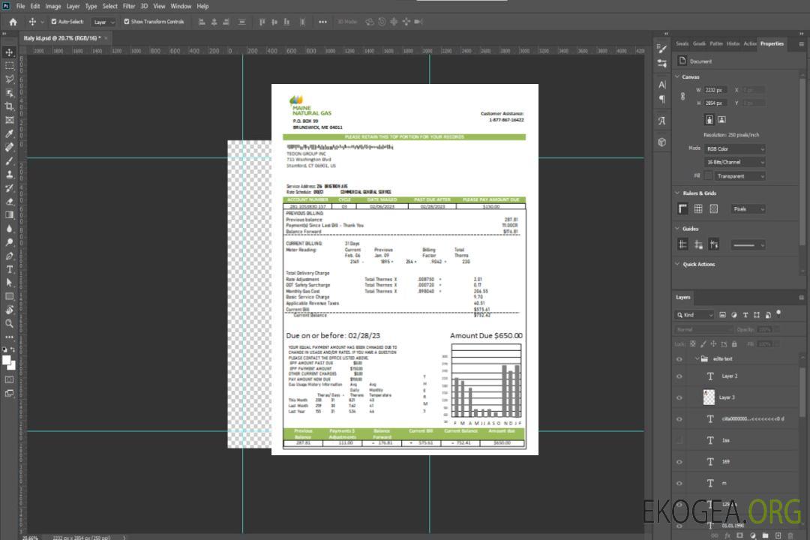Click the canvas width W input field

pos(715,90)
